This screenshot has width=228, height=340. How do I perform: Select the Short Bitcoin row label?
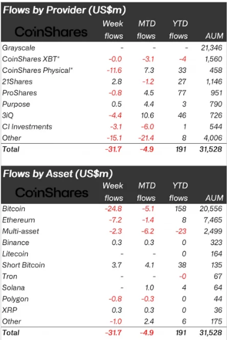tap(23, 265)
